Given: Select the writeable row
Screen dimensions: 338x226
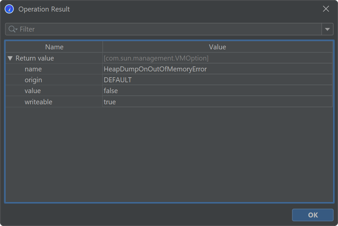Looking at the screenshot, I should (x=38, y=102).
